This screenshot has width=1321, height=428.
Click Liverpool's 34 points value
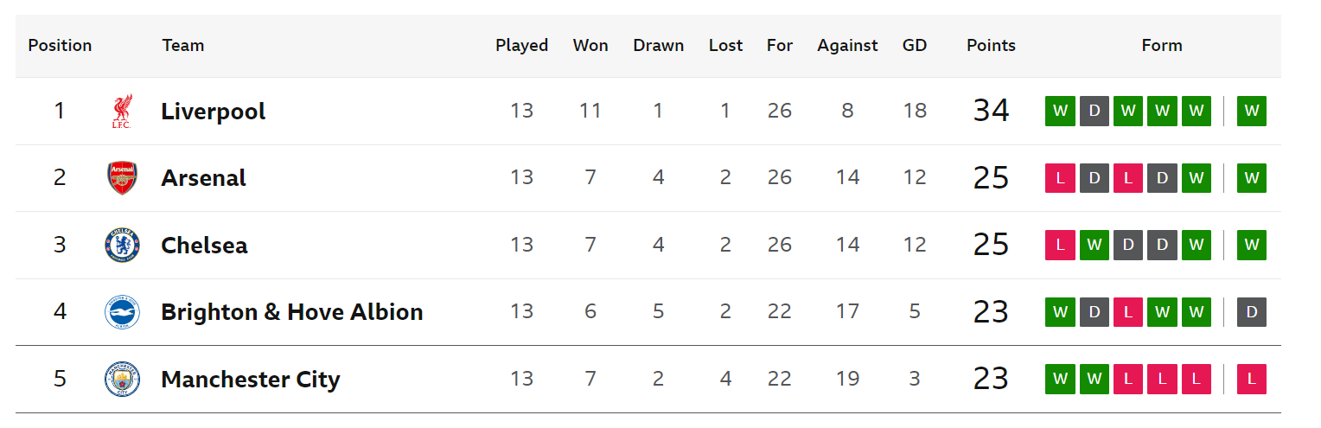991,111
